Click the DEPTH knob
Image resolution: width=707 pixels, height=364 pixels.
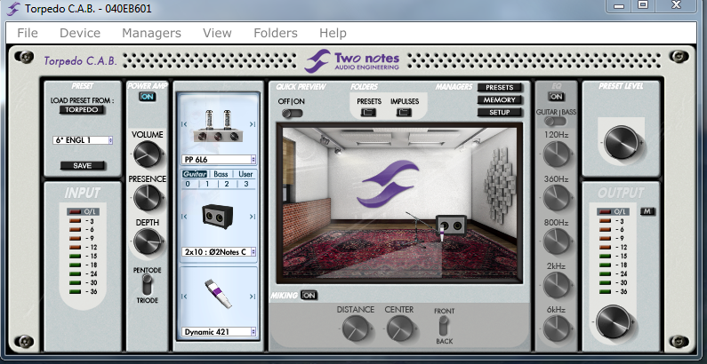[147, 241]
